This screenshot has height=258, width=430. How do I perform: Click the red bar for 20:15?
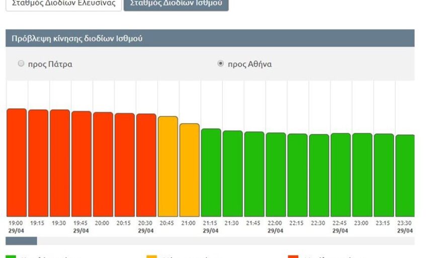(x=125, y=165)
